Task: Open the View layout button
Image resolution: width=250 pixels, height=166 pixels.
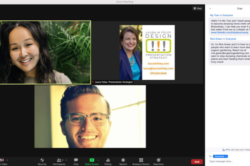Action: (x=197, y=8)
